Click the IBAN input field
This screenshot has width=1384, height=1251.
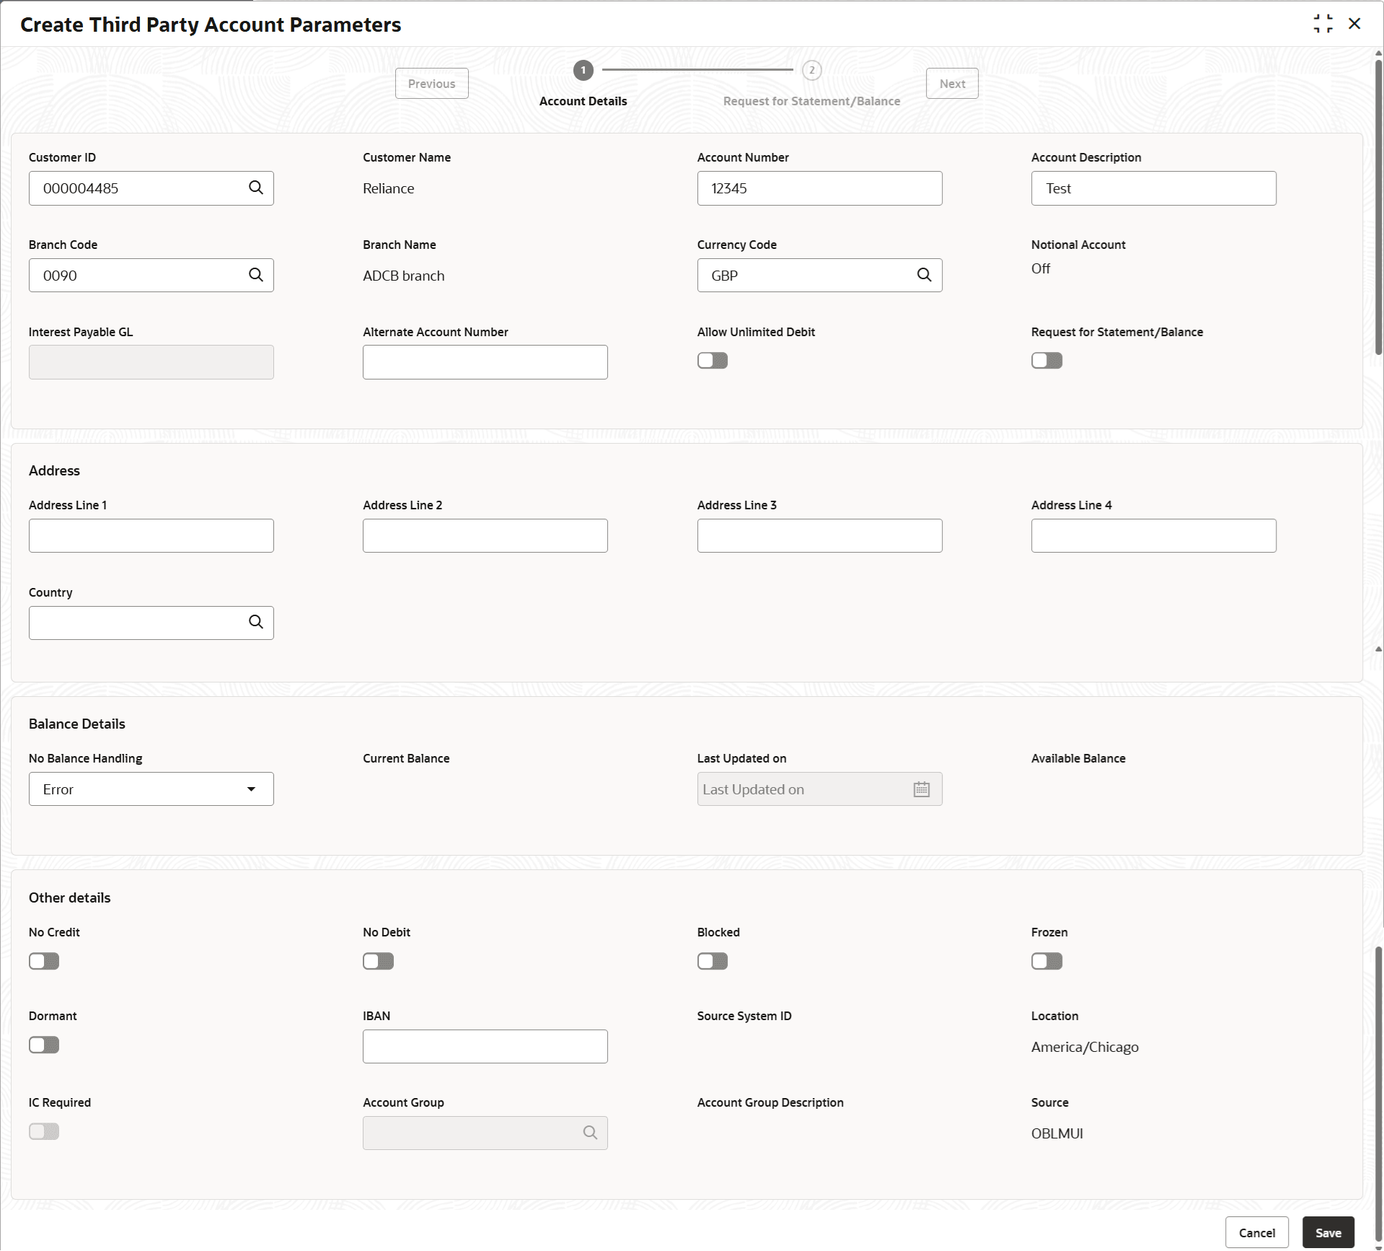pyautogui.click(x=485, y=1047)
